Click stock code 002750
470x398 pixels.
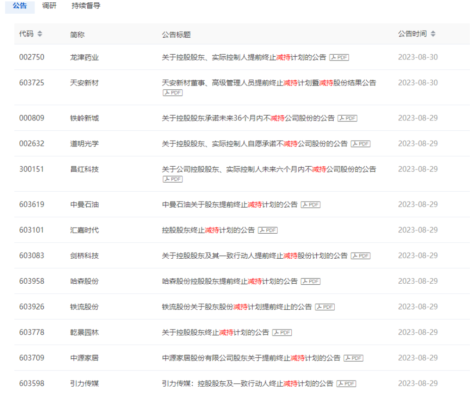click(32, 57)
